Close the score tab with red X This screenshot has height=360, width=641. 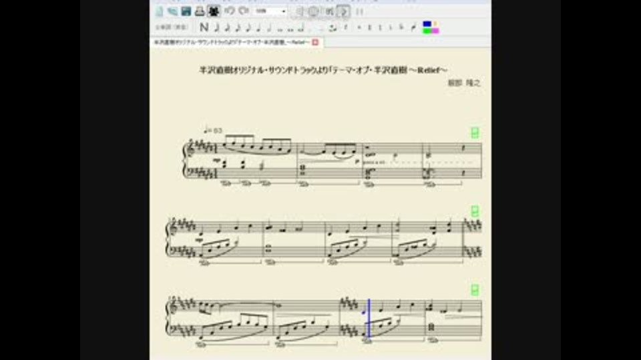(x=315, y=42)
